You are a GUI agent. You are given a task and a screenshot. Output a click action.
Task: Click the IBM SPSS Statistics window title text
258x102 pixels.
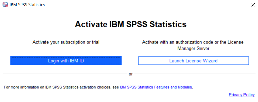click(27, 5)
